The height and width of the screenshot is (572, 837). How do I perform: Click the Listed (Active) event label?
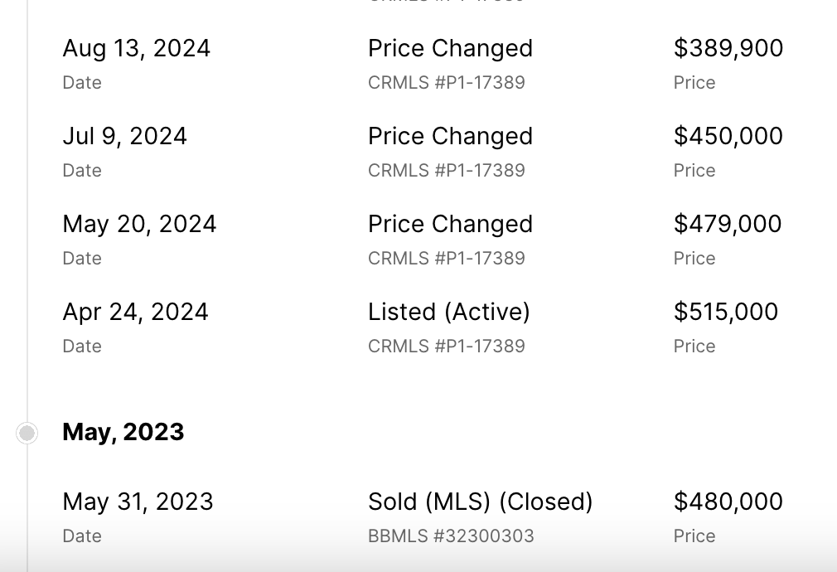(x=449, y=312)
